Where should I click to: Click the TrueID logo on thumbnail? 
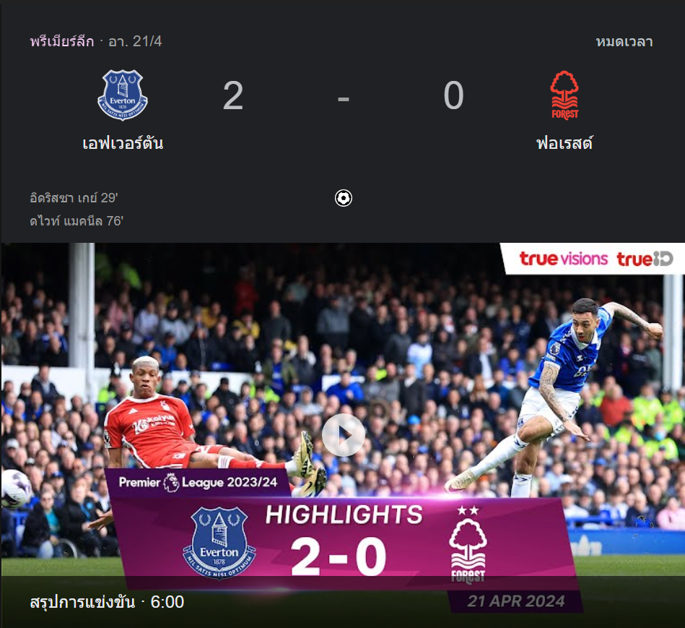(645, 259)
